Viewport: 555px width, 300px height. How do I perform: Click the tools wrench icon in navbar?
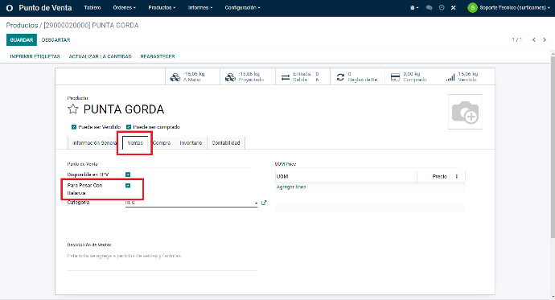454,8
